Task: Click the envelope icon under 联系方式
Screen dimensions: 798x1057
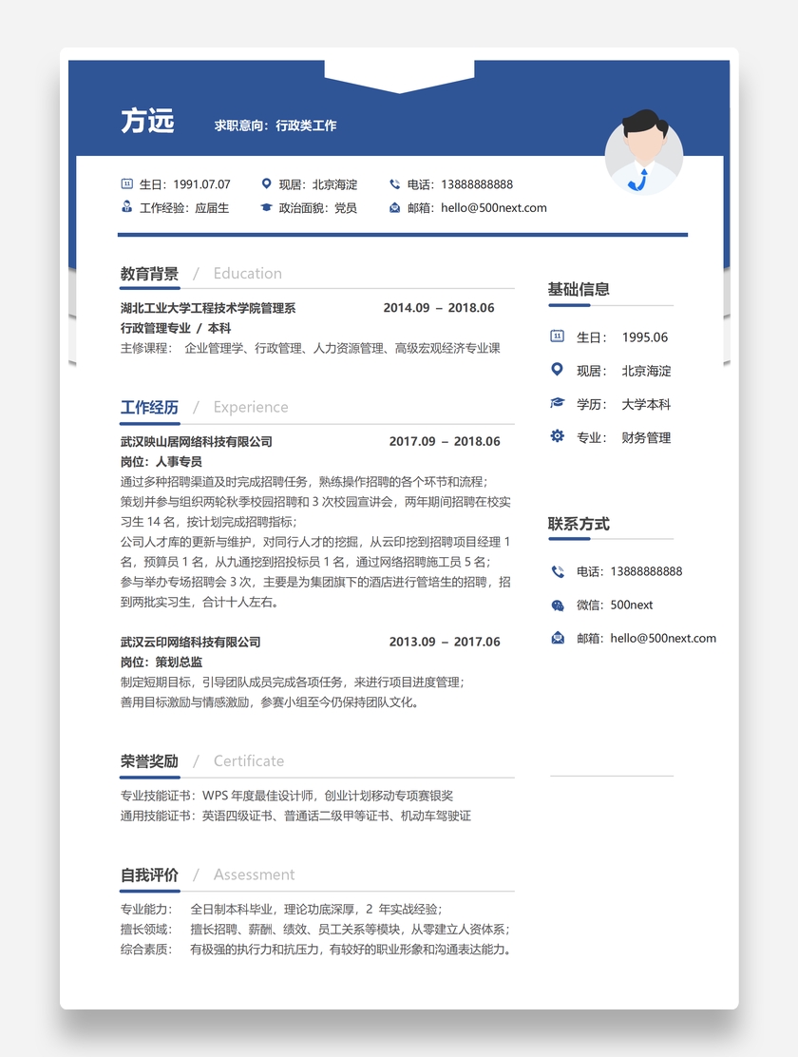Action: click(558, 638)
